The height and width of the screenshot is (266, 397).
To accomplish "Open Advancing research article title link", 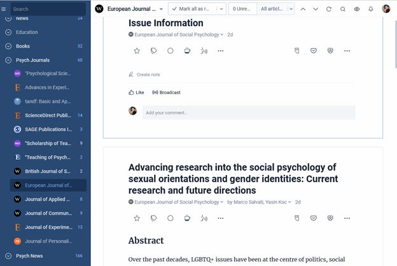I will (233, 179).
